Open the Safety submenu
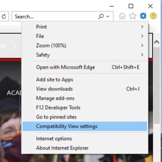The width and height of the screenshot is (162, 162). click(85, 55)
